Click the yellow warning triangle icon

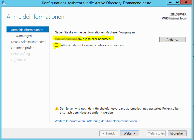57,109
